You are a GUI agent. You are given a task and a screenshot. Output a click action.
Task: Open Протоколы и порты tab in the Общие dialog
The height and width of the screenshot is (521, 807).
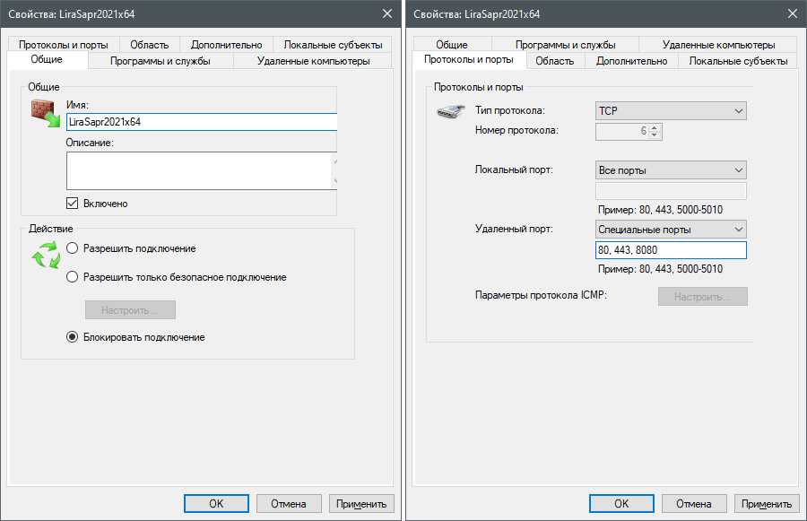(x=64, y=45)
